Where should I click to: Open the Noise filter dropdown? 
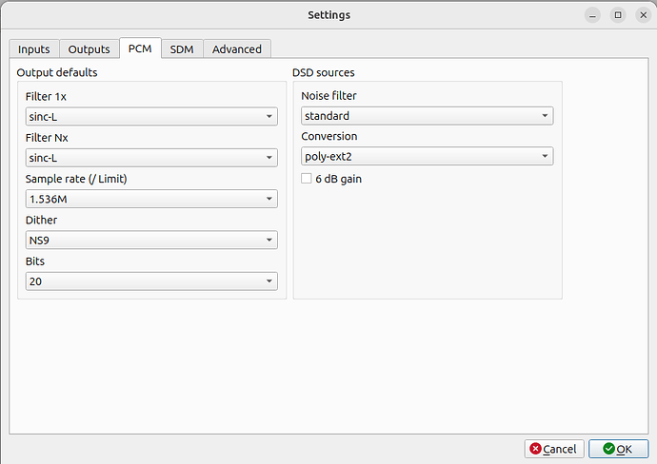pyautogui.click(x=427, y=115)
